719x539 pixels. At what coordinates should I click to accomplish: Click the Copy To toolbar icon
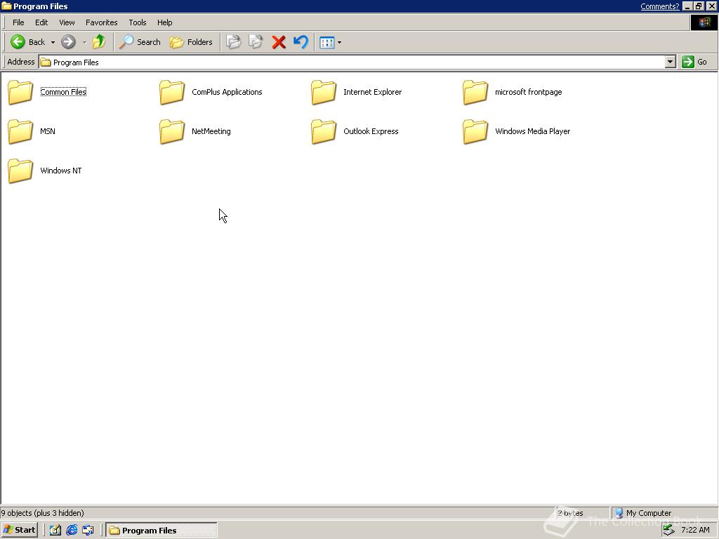coord(256,41)
